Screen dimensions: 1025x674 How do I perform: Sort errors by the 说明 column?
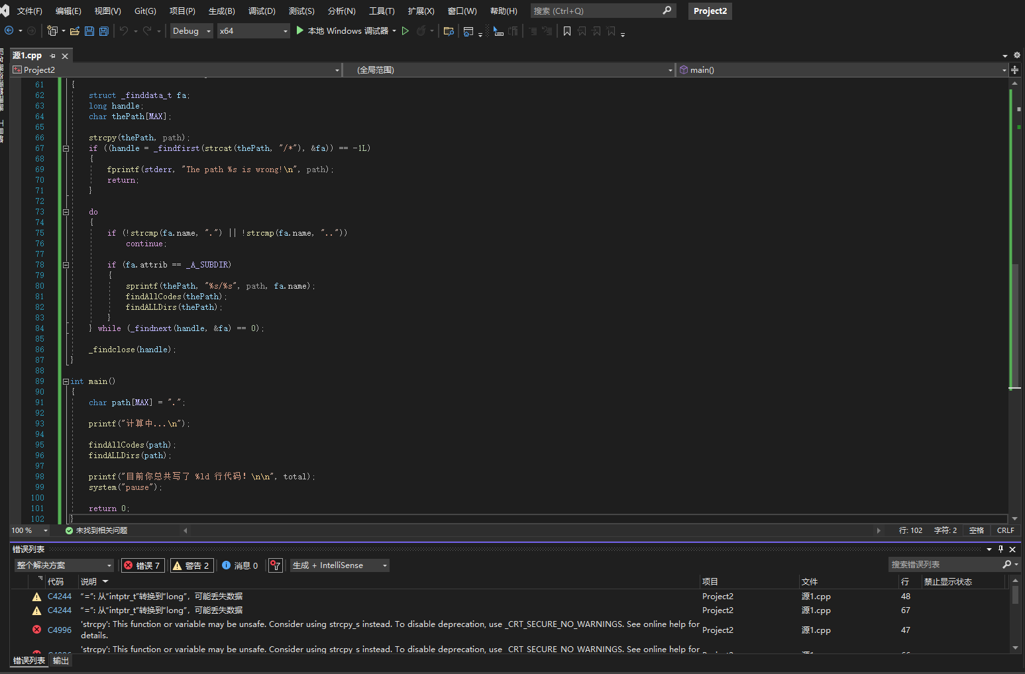(89, 581)
